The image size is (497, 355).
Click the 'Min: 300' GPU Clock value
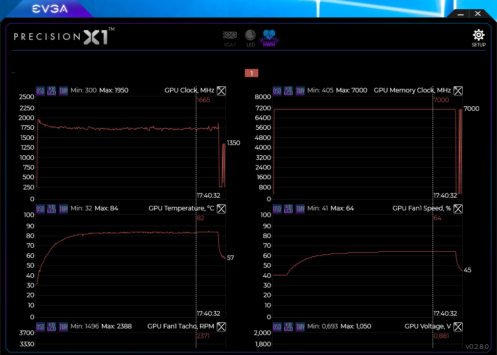[x=84, y=90]
